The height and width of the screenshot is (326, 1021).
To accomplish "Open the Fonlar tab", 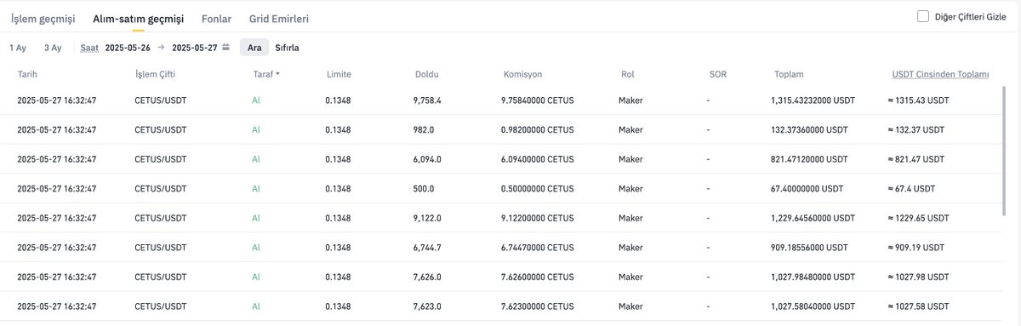I will (216, 18).
